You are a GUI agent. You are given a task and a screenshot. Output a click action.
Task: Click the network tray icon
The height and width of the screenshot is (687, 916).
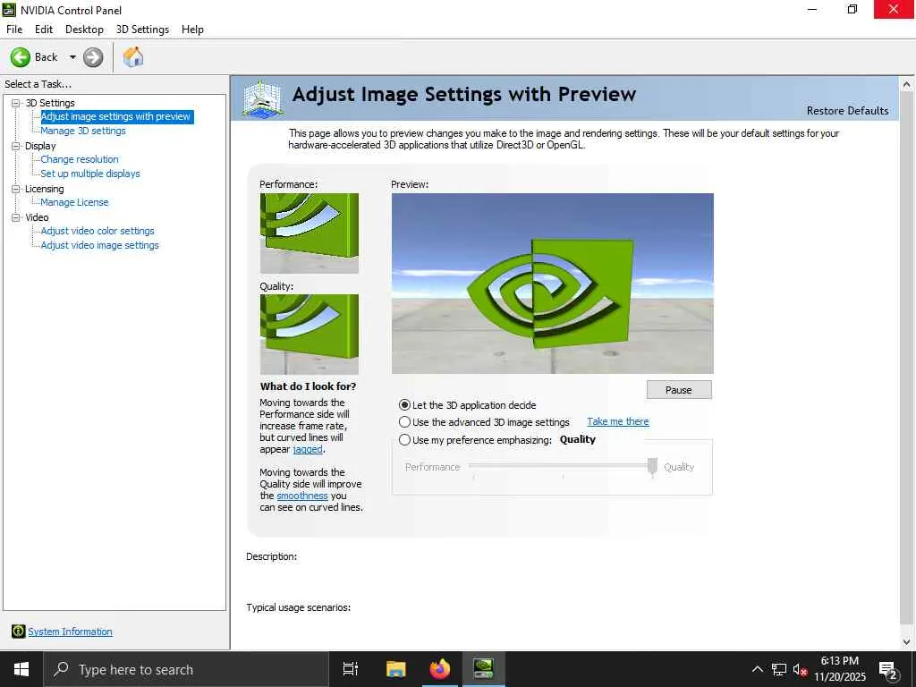point(779,669)
